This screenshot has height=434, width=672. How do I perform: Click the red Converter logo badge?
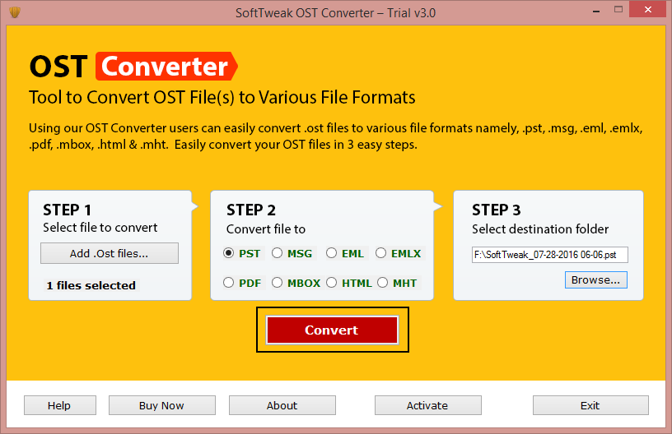click(x=166, y=67)
